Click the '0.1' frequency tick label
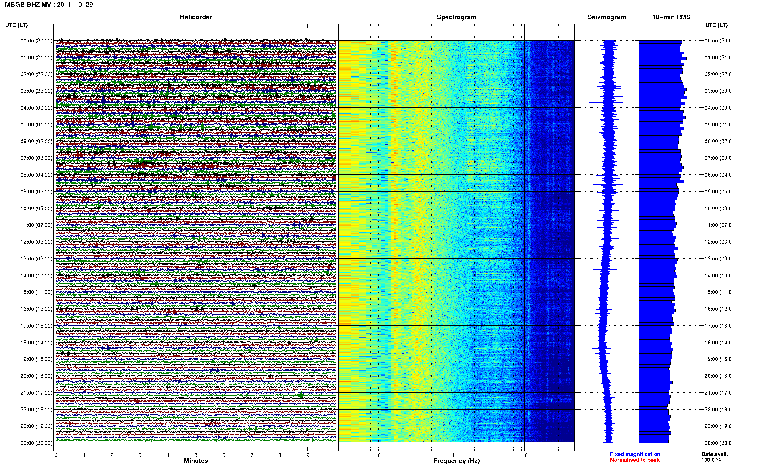This screenshot has height=475, width=761. point(381,455)
